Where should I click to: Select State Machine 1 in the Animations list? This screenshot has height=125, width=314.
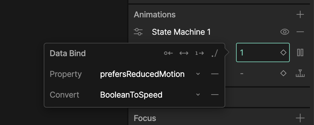pyautogui.click(x=181, y=32)
